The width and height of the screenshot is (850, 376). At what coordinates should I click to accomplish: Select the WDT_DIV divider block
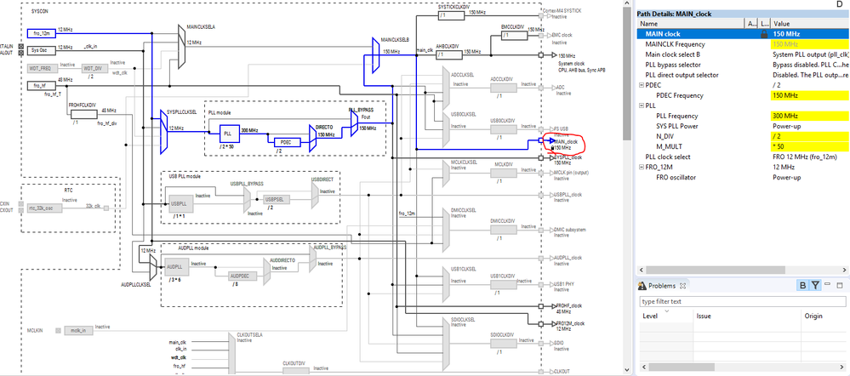[x=95, y=68]
